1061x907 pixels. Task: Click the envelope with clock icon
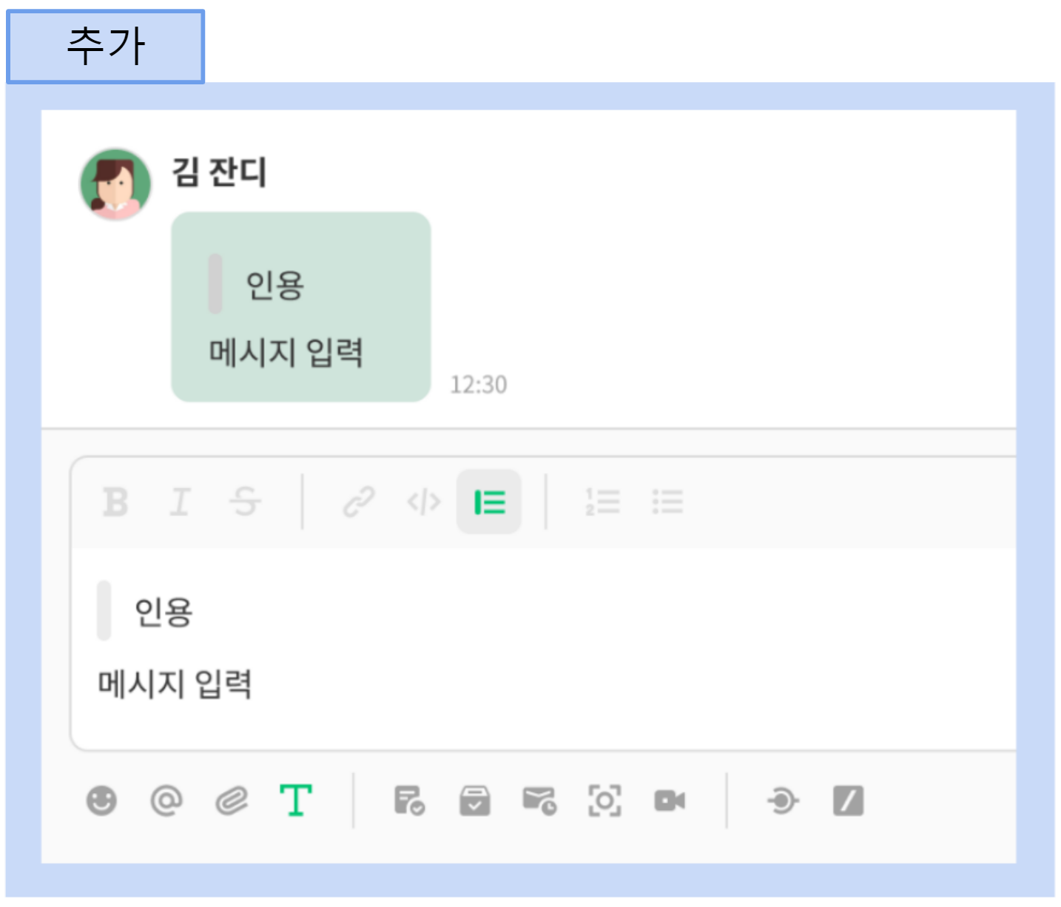[539, 800]
